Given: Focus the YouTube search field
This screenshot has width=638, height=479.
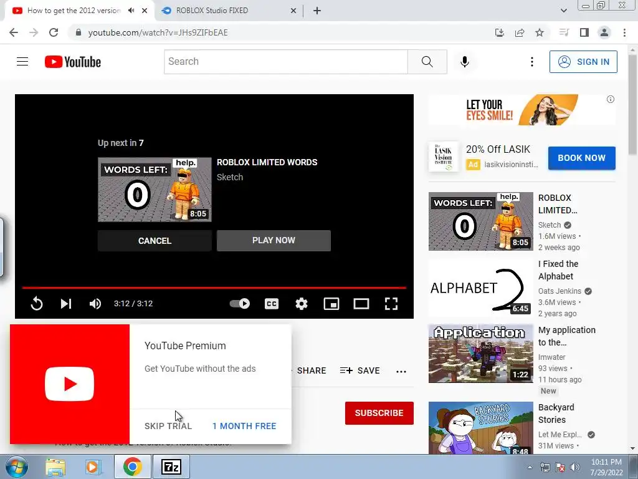Looking at the screenshot, I should (x=285, y=62).
